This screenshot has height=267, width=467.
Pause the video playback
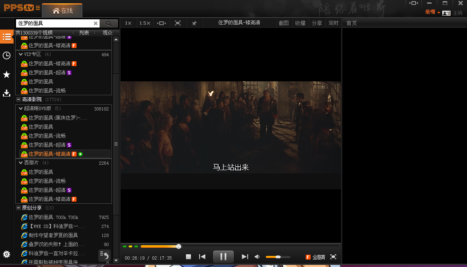tap(223, 257)
